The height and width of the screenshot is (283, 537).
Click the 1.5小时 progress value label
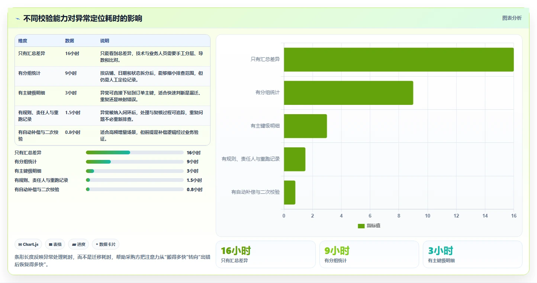194,180
